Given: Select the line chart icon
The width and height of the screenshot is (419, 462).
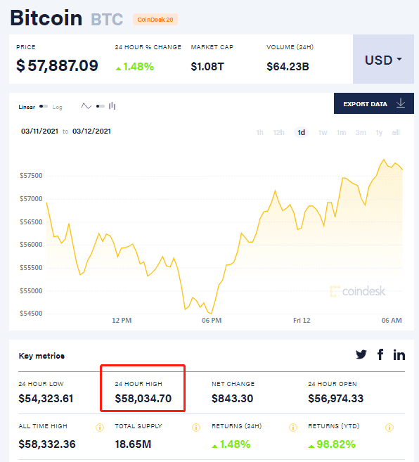Looking at the screenshot, I should (86, 106).
